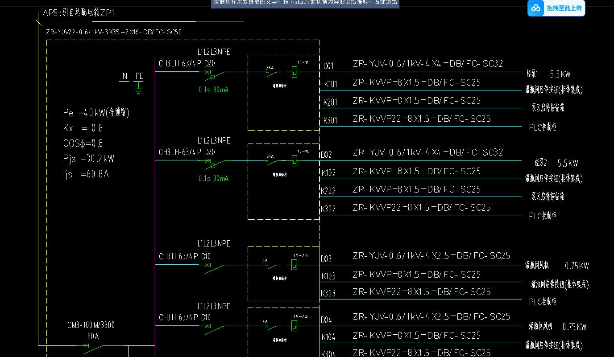Select D03 cable text ZR-YJV-0.6/1kV-4X2.5-DB/FC-SC25
This screenshot has height=357, width=614.
[x=431, y=256]
